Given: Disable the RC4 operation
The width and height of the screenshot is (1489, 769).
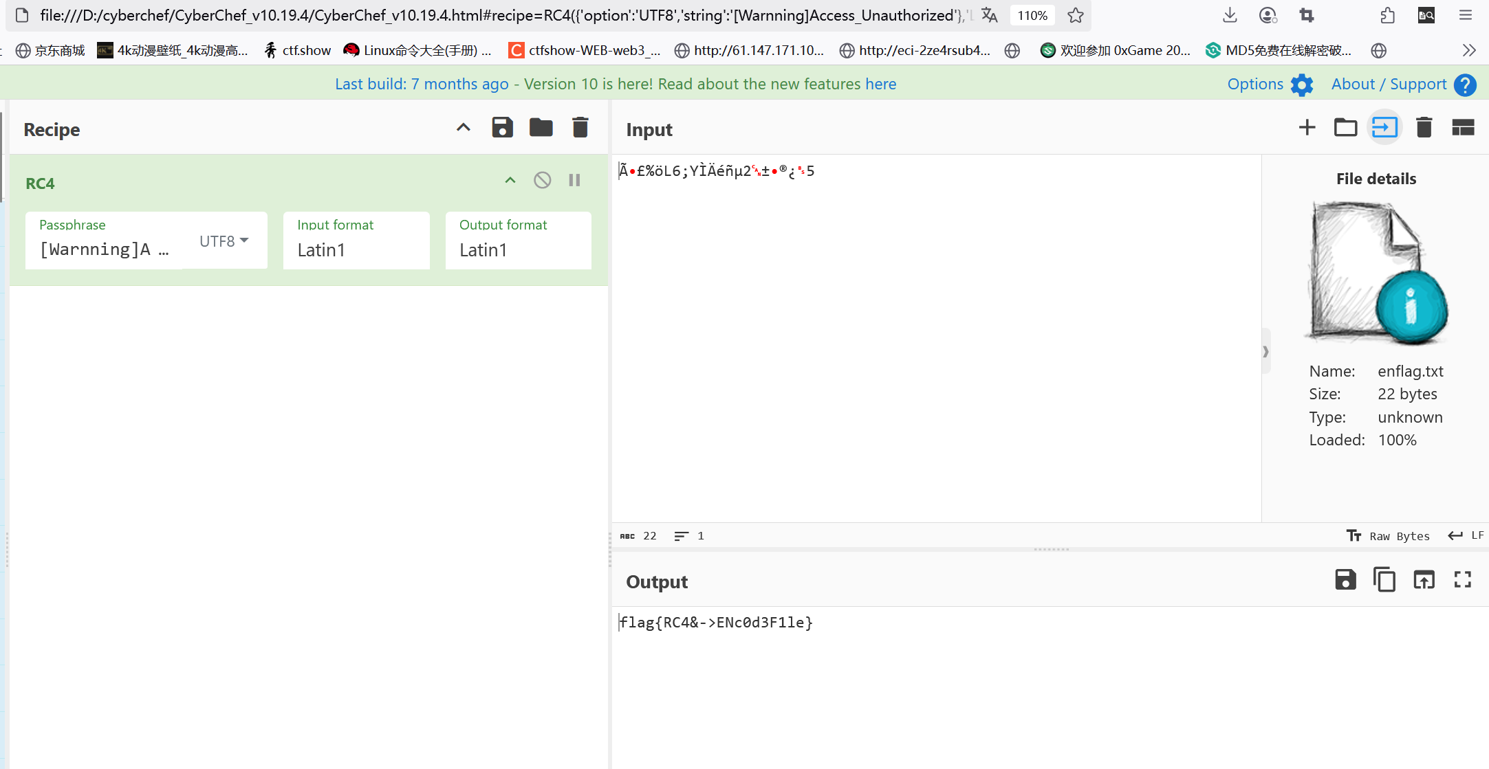Looking at the screenshot, I should [542, 181].
